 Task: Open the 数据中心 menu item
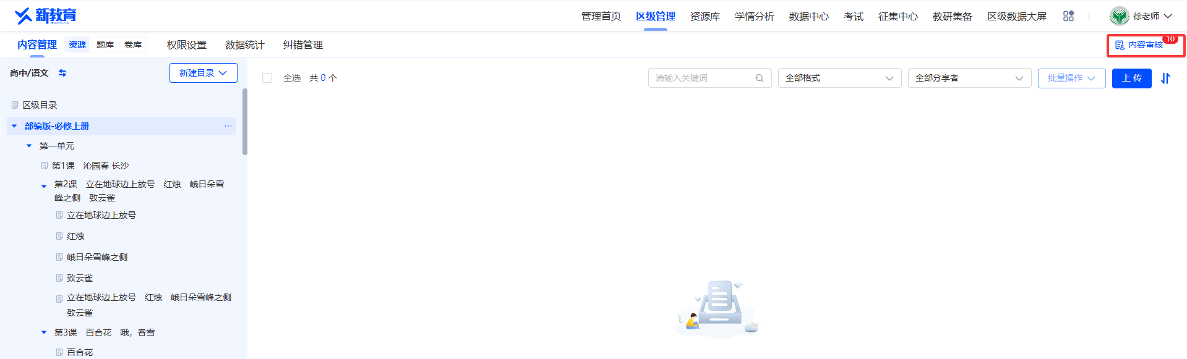[x=808, y=16]
